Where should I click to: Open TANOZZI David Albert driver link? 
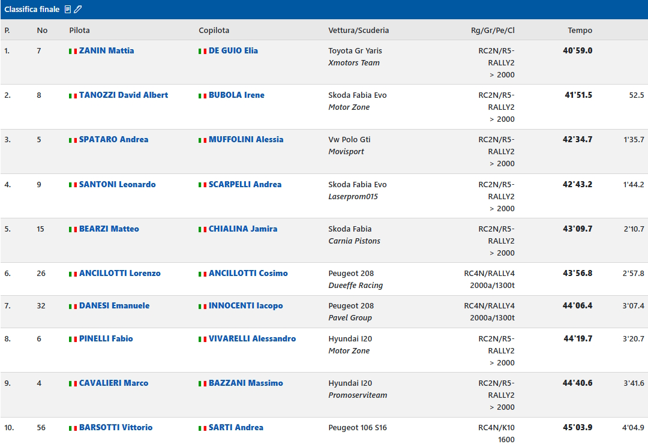[123, 95]
